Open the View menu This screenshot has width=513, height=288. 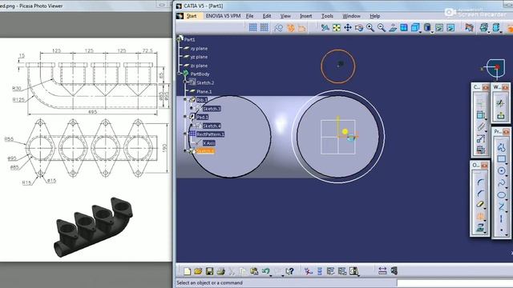(285, 16)
